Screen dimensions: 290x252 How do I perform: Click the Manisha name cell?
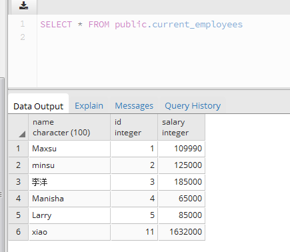[x=69, y=199]
